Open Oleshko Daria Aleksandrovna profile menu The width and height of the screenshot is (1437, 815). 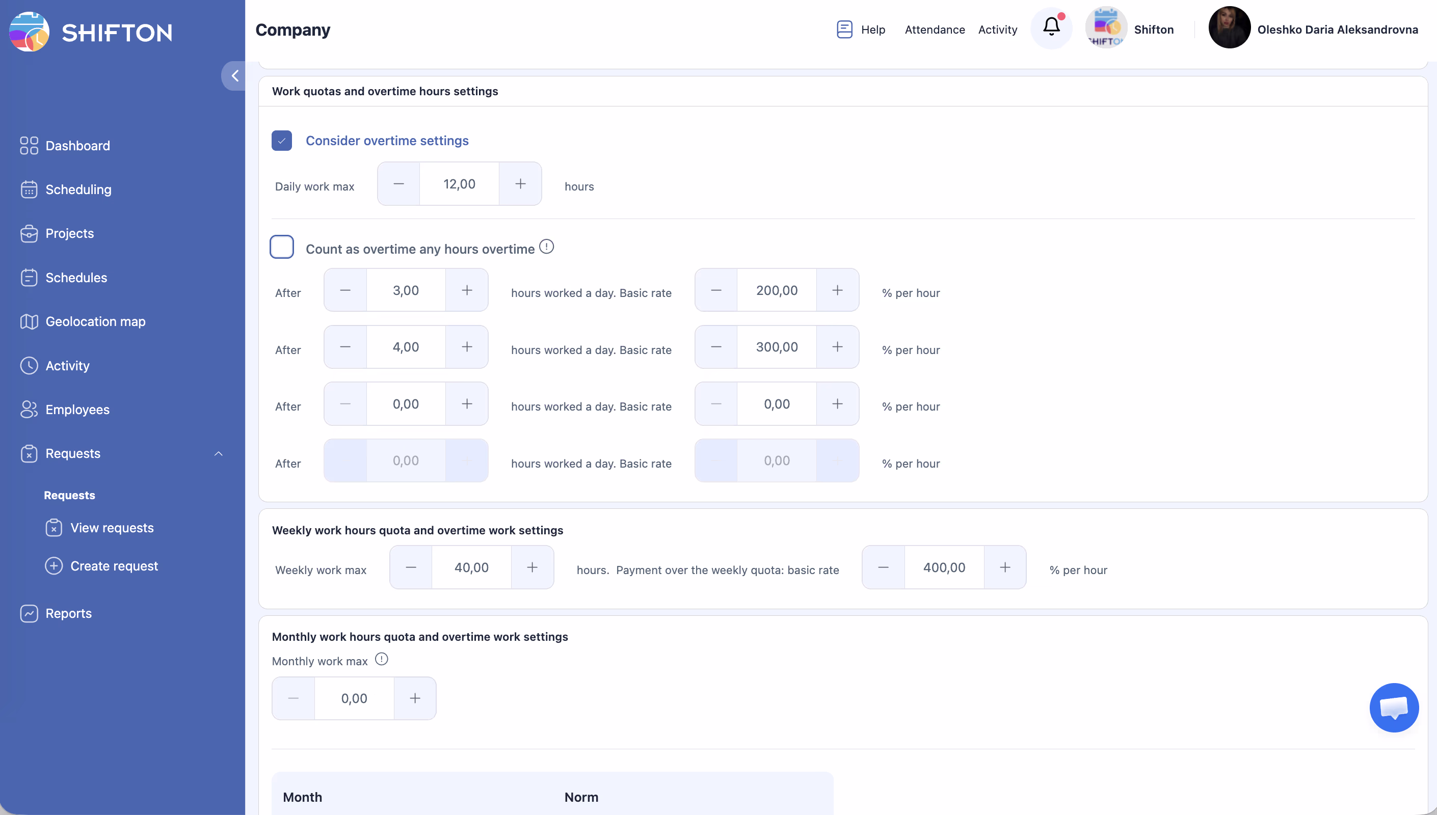(1337, 29)
